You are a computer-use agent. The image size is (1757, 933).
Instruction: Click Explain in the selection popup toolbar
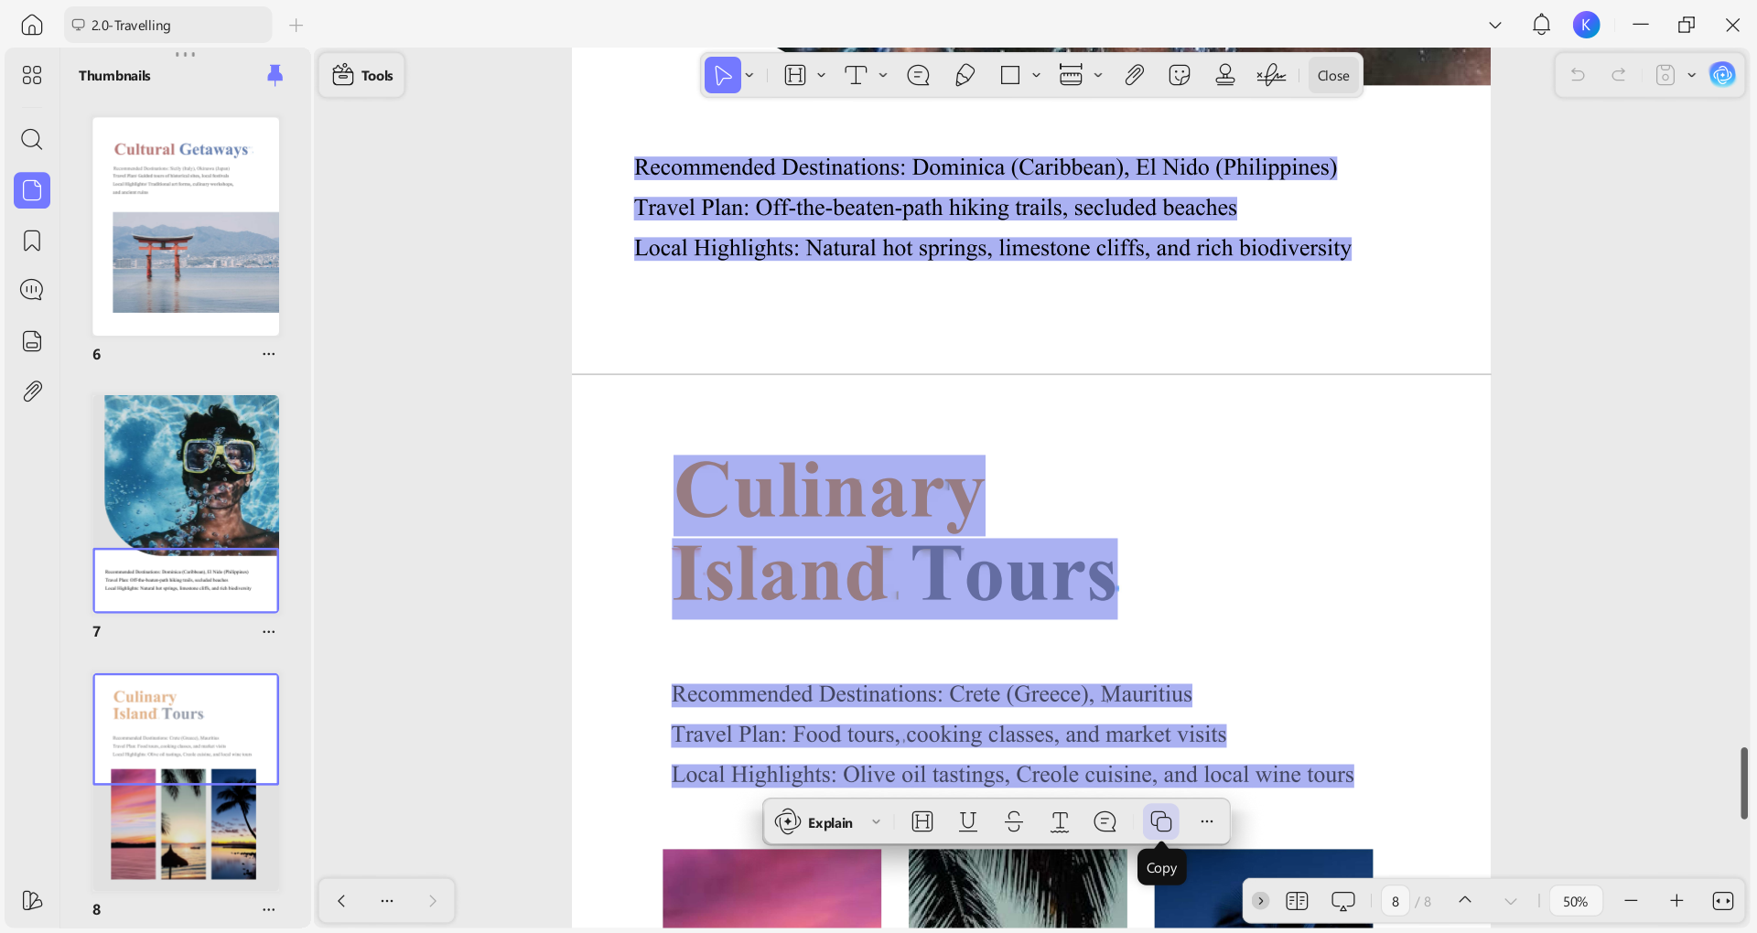(814, 822)
